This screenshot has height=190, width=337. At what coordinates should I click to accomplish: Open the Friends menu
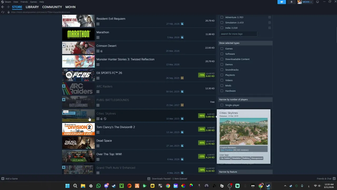point(24,2)
